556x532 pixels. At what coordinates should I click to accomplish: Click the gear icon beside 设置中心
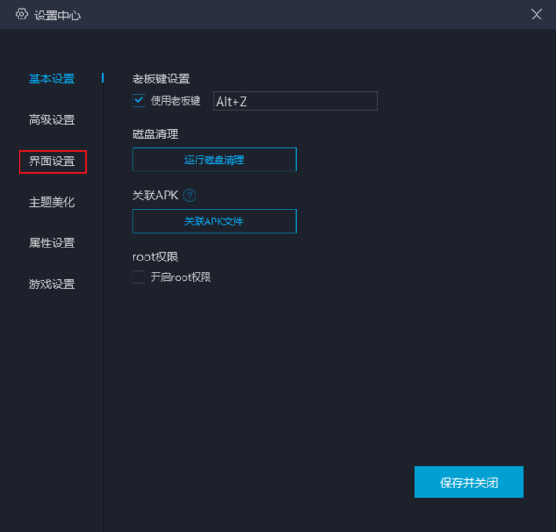point(21,14)
